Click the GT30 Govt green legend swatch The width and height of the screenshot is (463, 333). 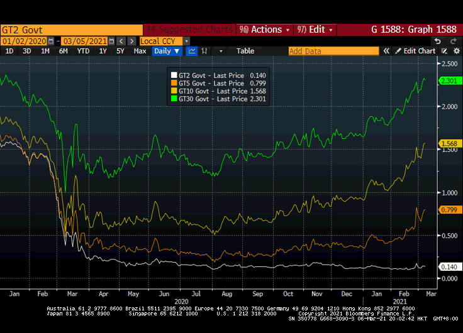[174, 99]
